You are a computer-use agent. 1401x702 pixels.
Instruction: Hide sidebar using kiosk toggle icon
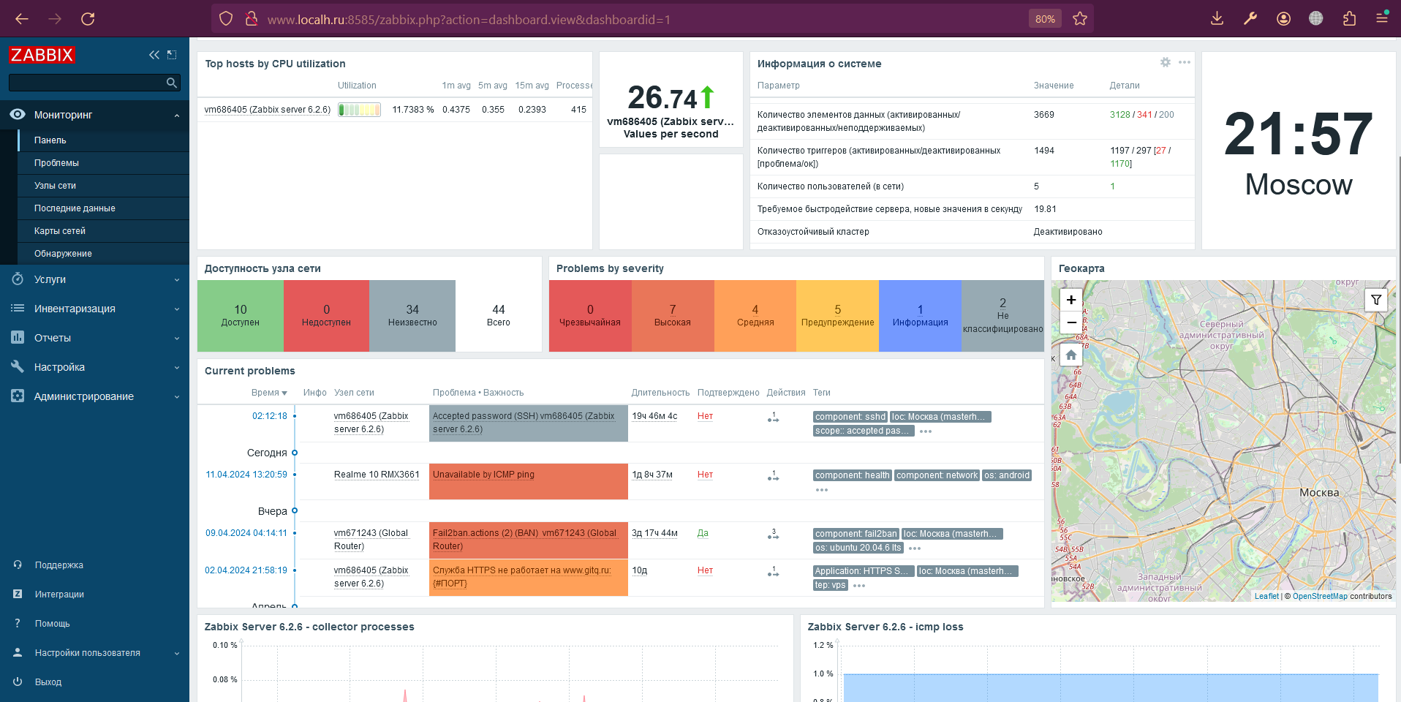(x=172, y=55)
